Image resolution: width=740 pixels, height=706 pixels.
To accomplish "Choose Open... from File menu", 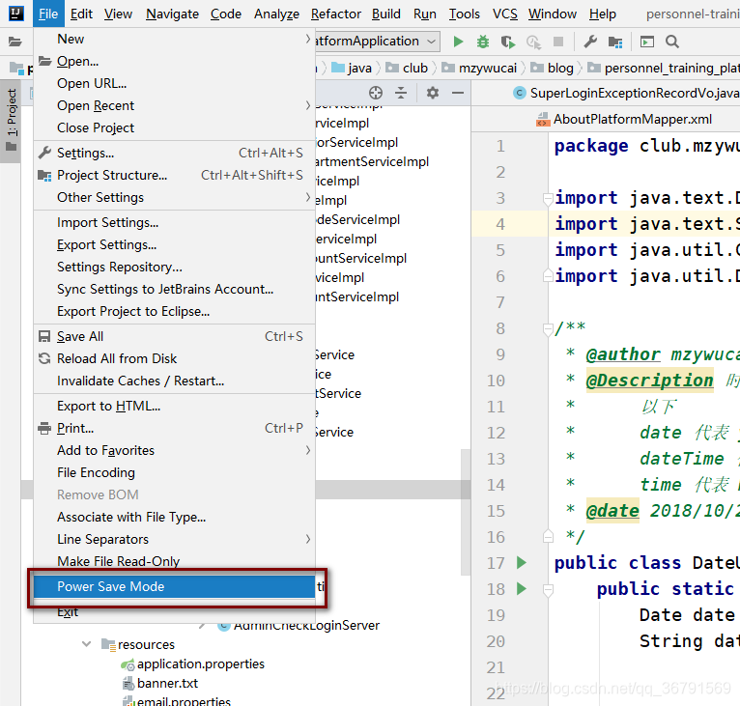I will [x=175, y=61].
